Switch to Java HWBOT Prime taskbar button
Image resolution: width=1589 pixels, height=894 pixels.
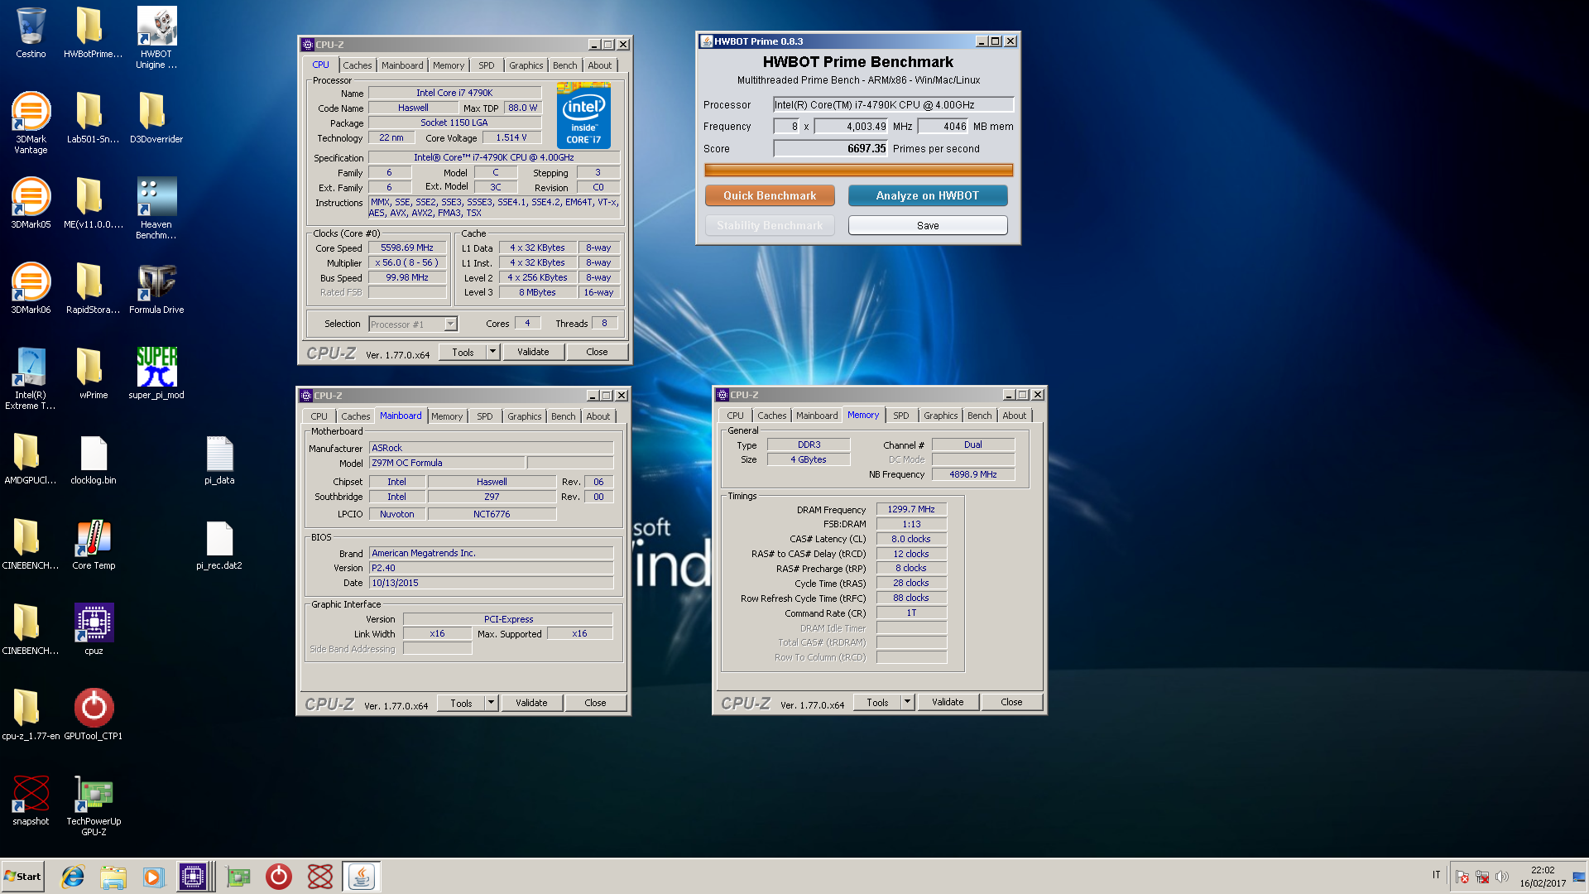(361, 877)
